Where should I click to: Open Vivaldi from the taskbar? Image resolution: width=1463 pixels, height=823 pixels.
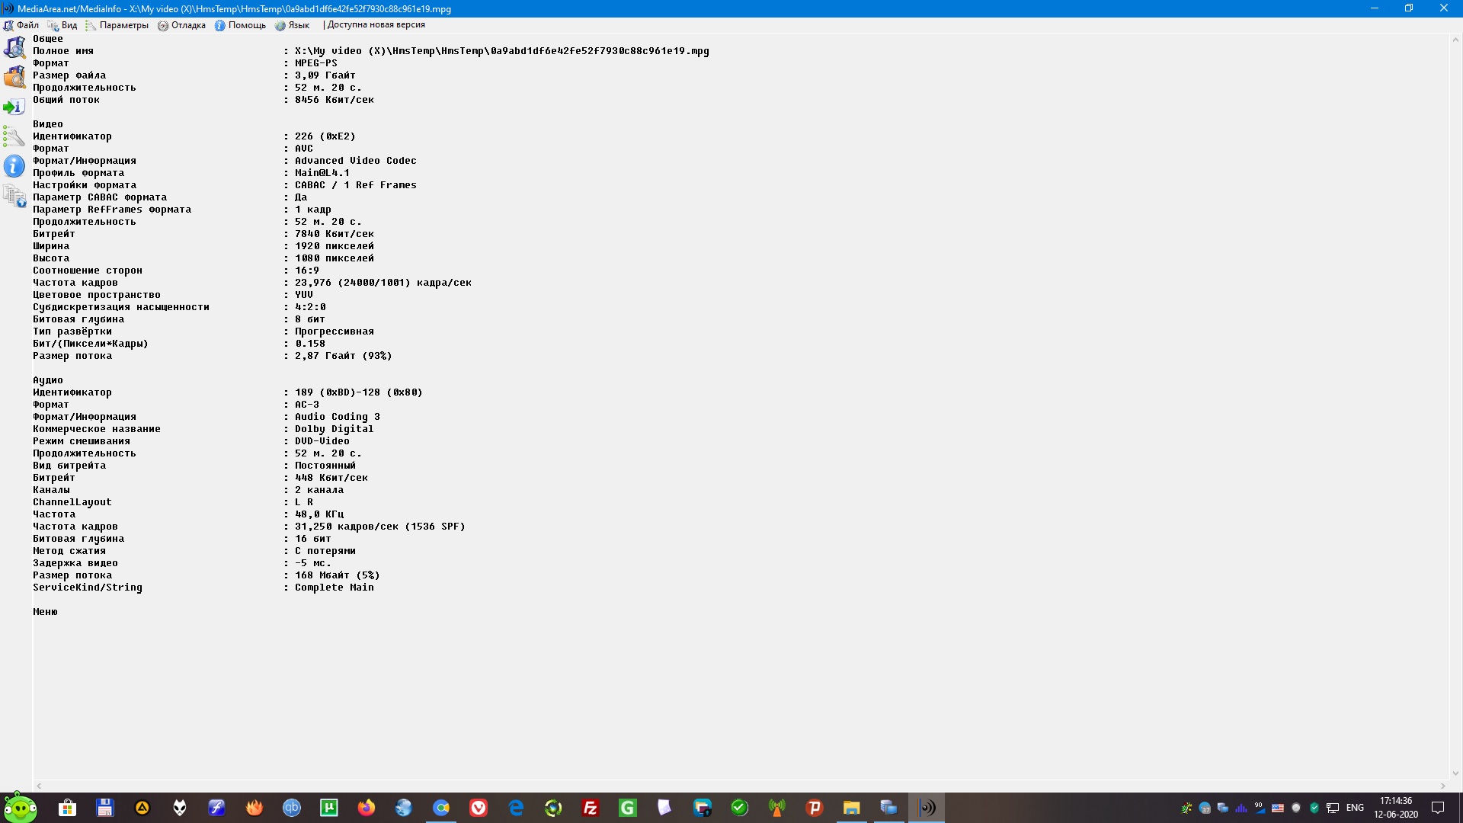479,808
